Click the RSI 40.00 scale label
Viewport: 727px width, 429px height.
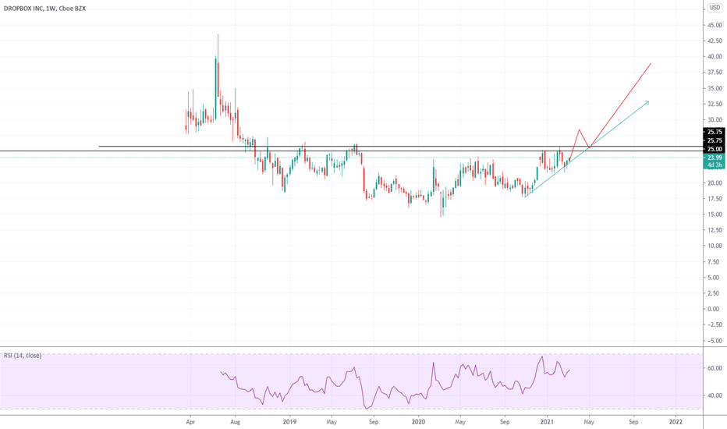pos(715,395)
